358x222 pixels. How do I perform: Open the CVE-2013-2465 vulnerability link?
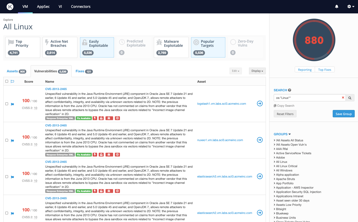(56, 89)
